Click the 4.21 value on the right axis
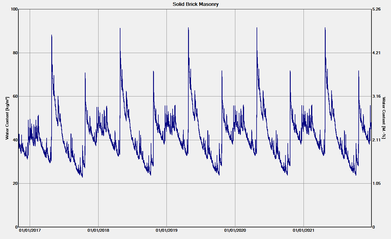 click(x=377, y=53)
